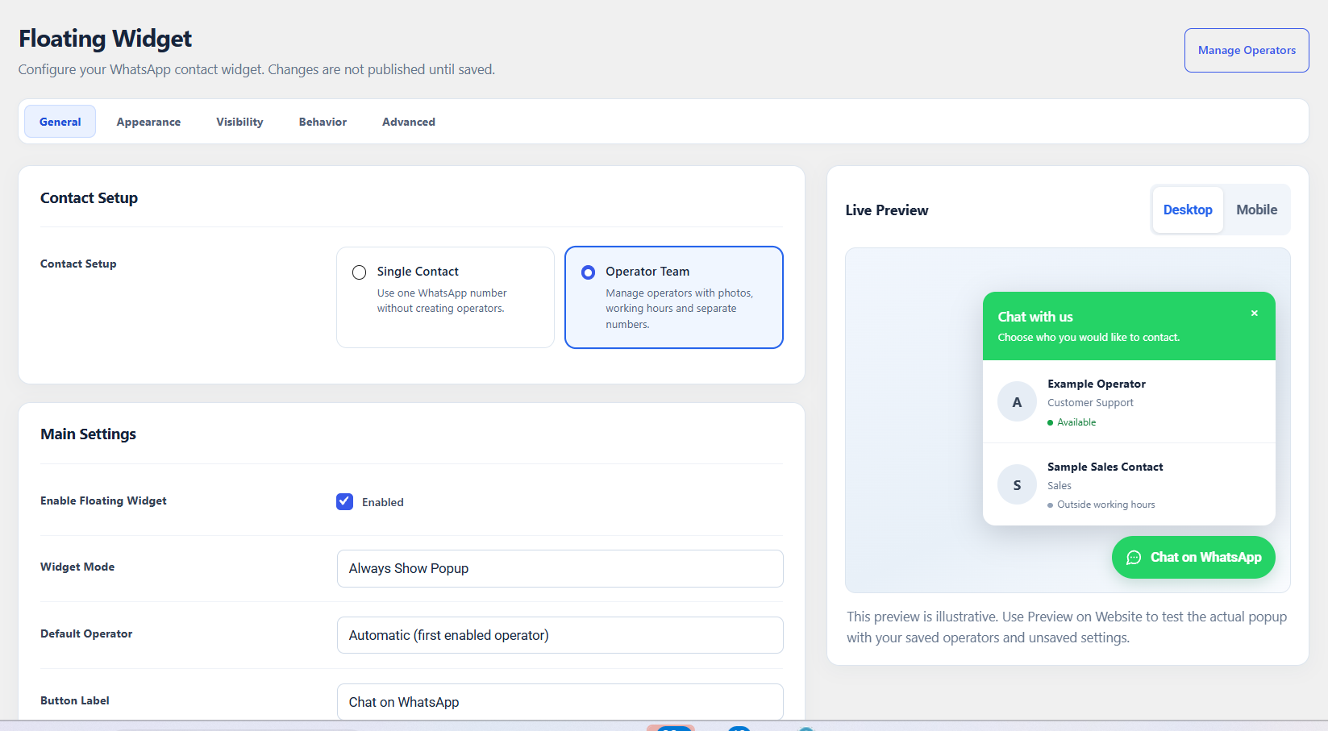Click the Example Operator avatar A
Image resolution: width=1328 pixels, height=731 pixels.
[x=1017, y=401]
